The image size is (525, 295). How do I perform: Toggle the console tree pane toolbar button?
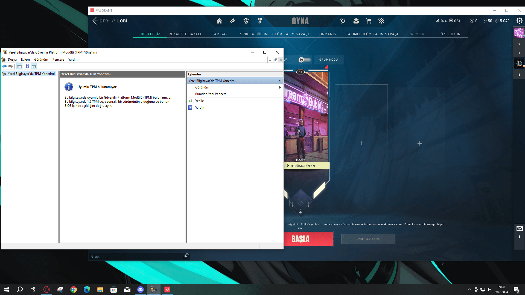(19, 66)
